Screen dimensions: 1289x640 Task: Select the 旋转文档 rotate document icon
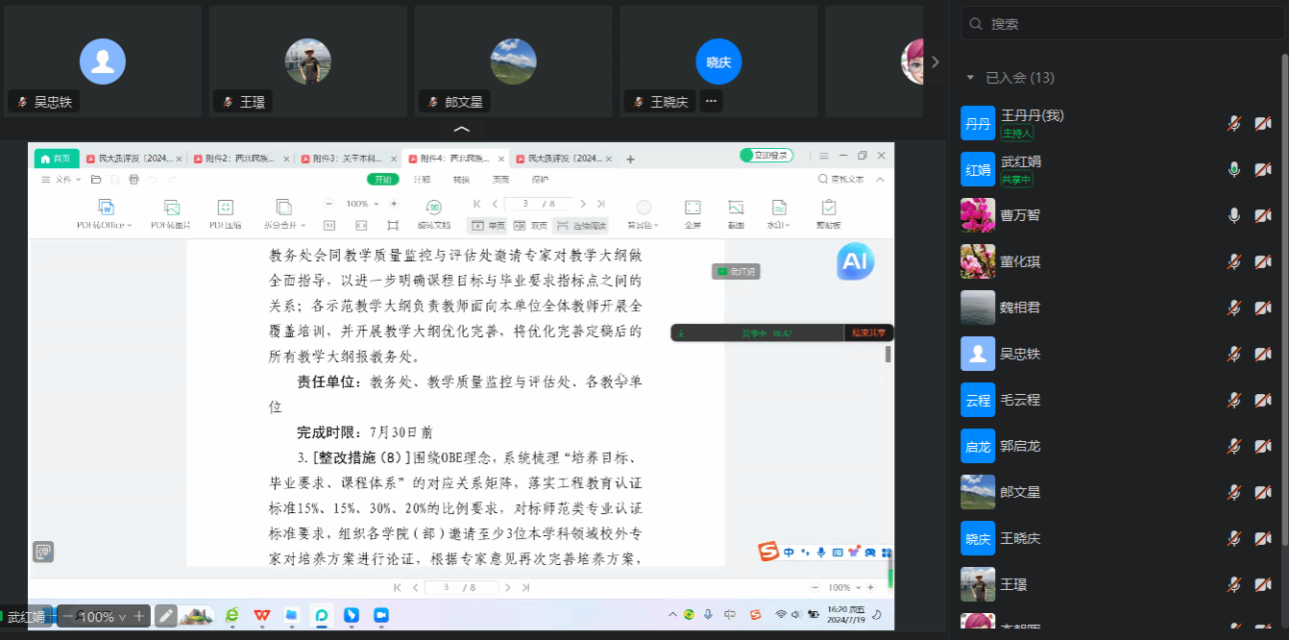(433, 208)
